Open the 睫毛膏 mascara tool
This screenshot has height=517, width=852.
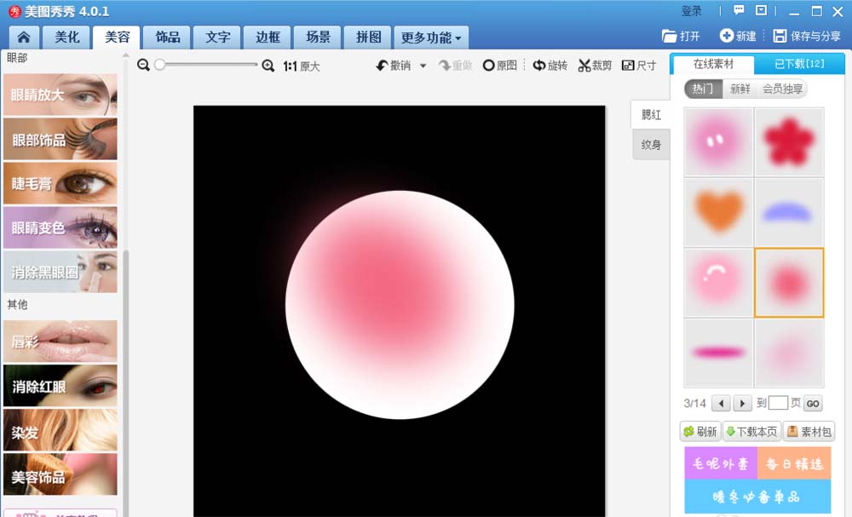(x=60, y=184)
